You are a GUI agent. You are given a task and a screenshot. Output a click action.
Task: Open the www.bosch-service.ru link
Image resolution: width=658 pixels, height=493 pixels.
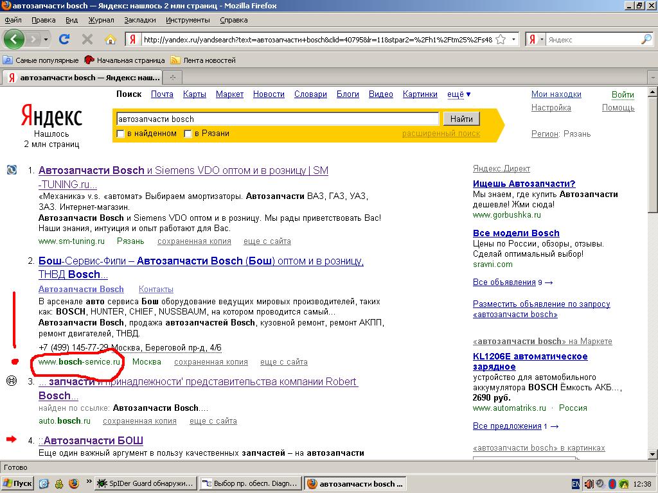(x=79, y=362)
